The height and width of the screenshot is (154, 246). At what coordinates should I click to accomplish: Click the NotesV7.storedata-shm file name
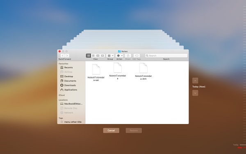(x=143, y=77)
